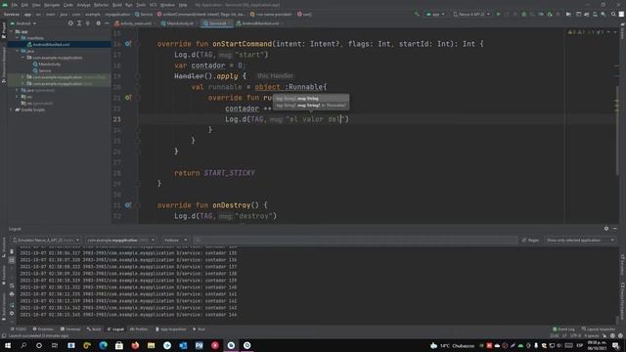Toggle fold marker at line 19 Handler block
The image size is (626, 352).
(x=137, y=76)
